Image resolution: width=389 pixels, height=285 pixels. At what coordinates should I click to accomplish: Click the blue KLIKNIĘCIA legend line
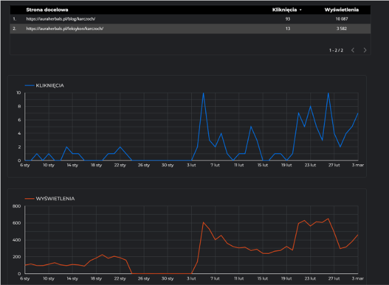pos(28,86)
